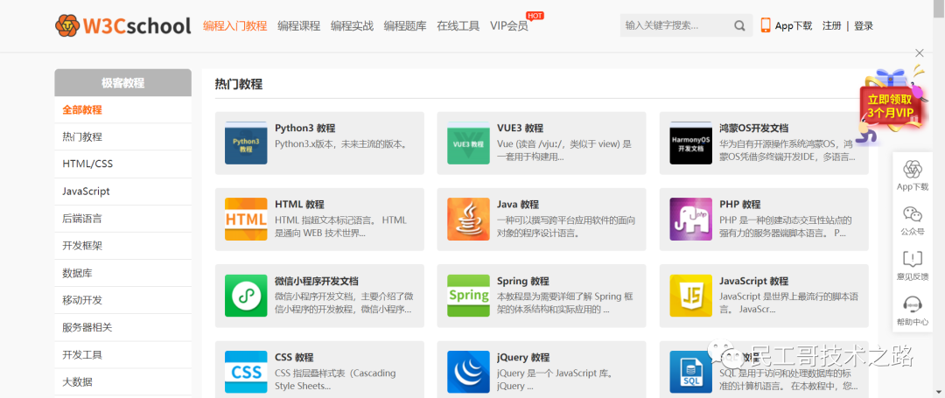
Task: Close the VIP promotion popup
Action: coord(919,53)
